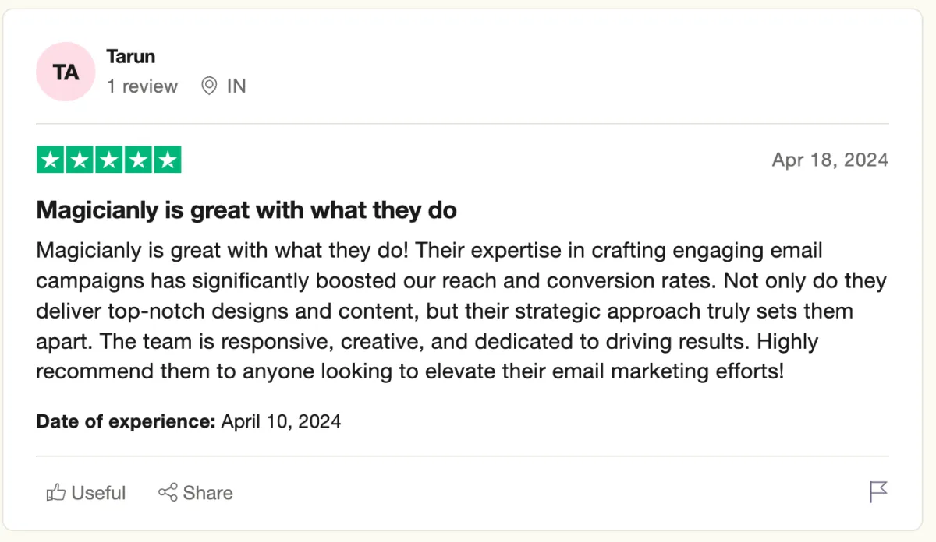Open the review title "Magicianly is great with what they do"
The width and height of the screenshot is (936, 542).
(x=246, y=210)
